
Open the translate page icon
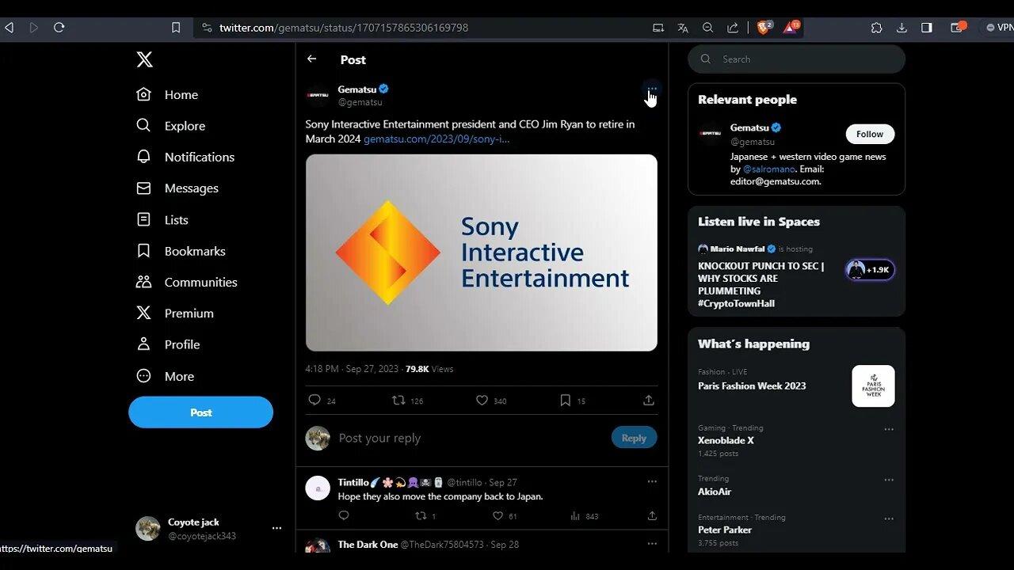(683, 27)
